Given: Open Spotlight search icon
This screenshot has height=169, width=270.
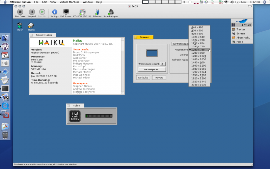Looking at the screenshot, I should coord(265,2).
